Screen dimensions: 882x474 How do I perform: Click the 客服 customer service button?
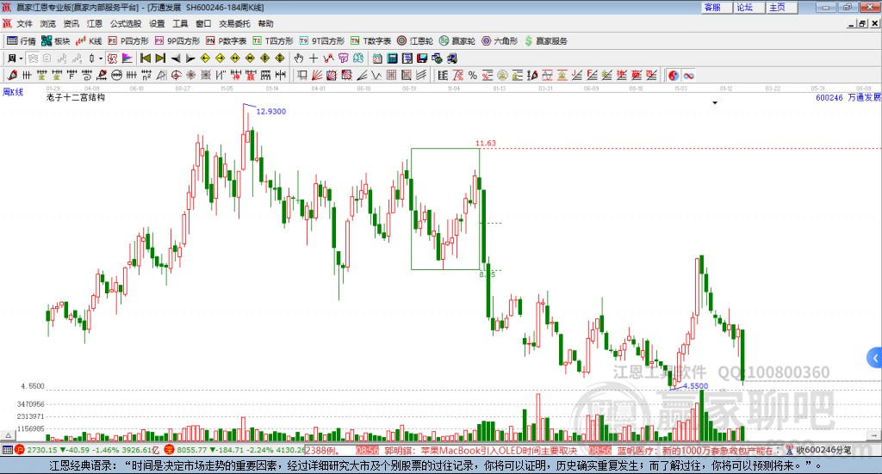click(716, 7)
